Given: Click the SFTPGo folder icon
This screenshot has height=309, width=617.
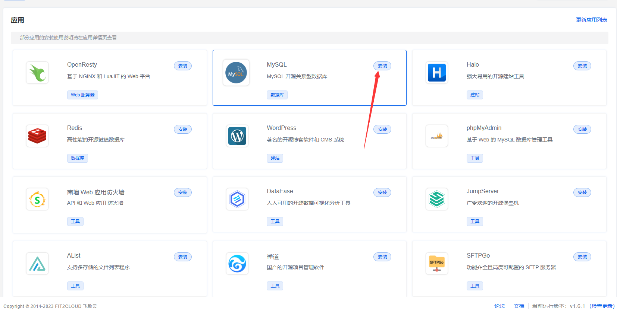Looking at the screenshot, I should (437, 264).
